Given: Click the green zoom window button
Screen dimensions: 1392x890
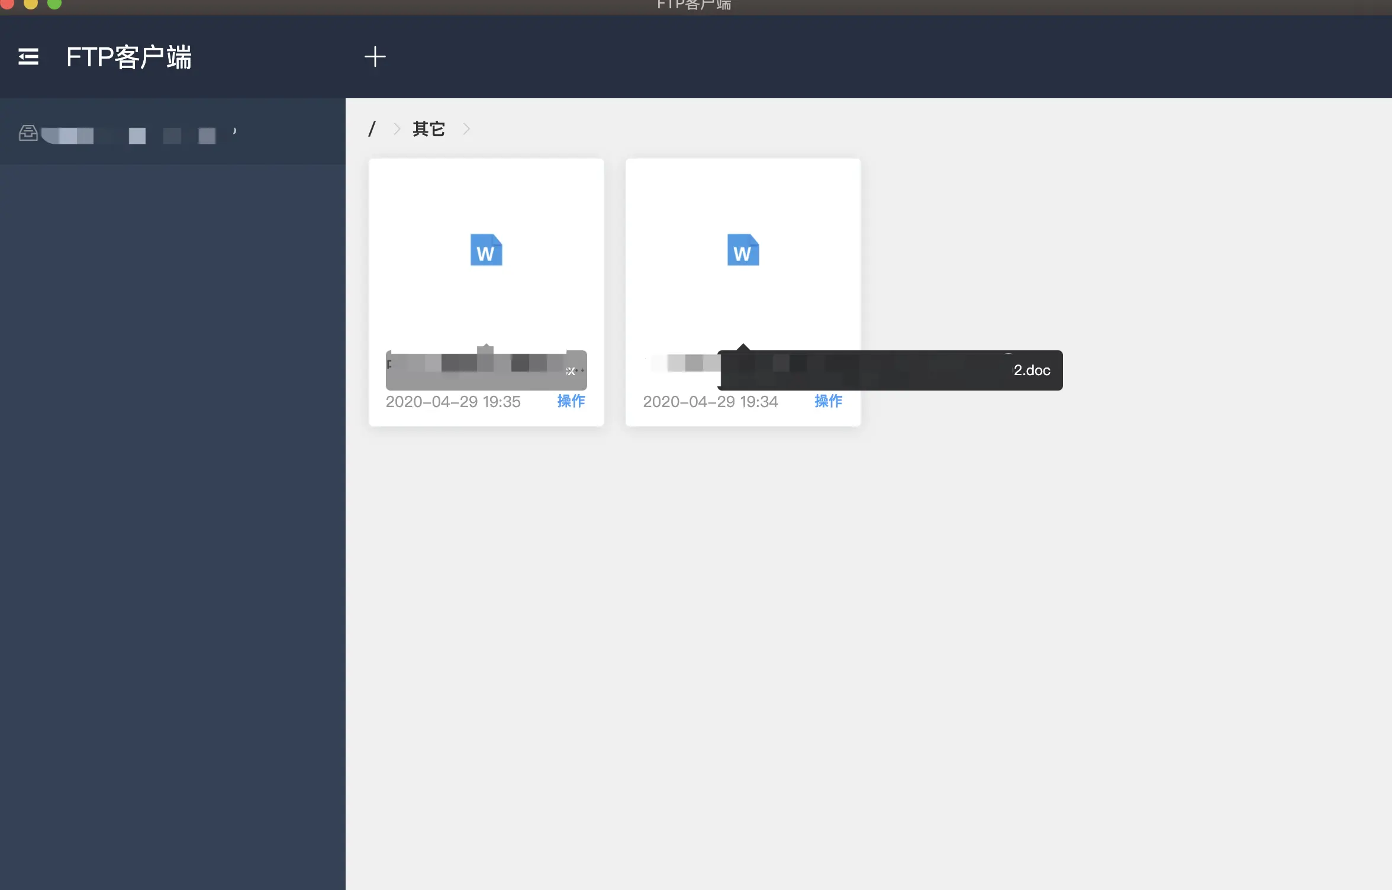Looking at the screenshot, I should [54, 4].
